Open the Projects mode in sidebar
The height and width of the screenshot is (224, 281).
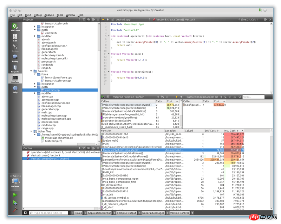(15, 68)
